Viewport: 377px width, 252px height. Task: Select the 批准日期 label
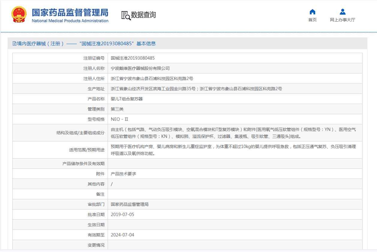click(x=96, y=215)
